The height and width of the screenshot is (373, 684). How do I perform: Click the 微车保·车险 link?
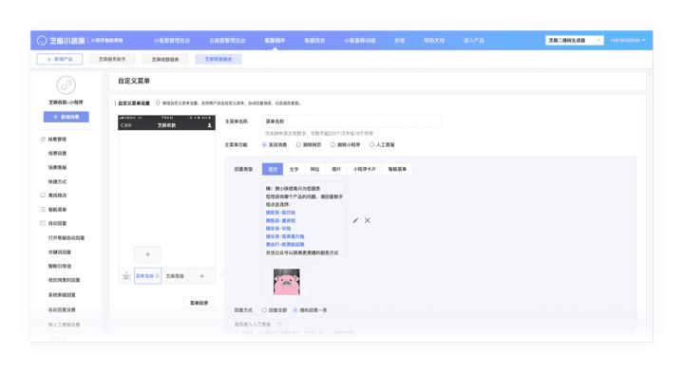click(x=278, y=229)
